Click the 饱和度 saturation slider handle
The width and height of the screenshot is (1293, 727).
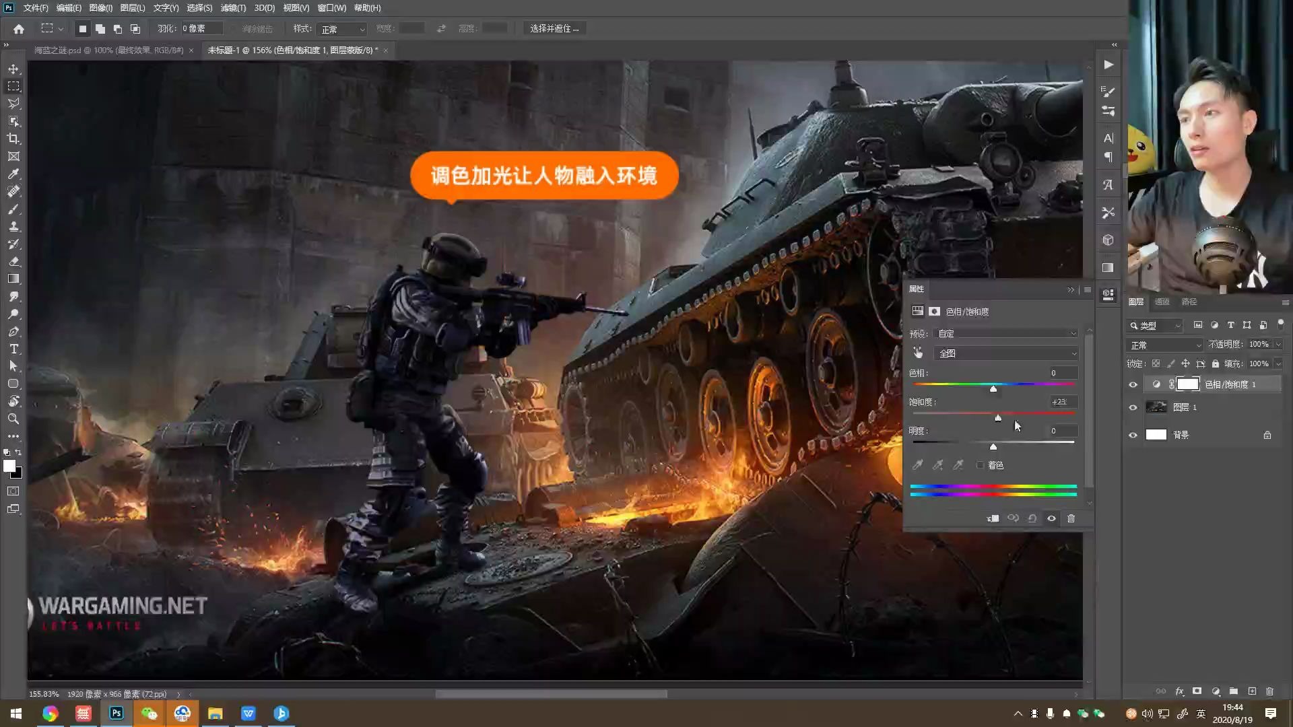click(998, 418)
